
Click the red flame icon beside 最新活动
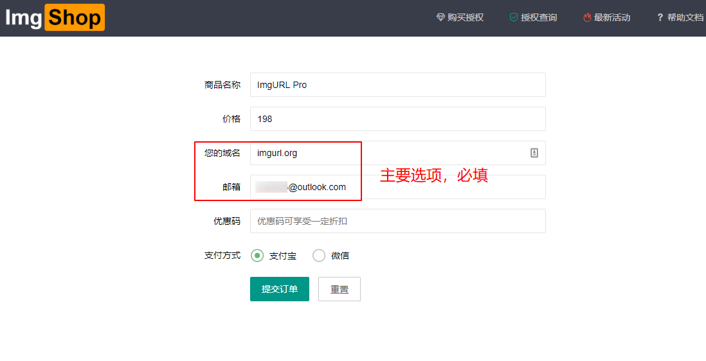click(587, 17)
